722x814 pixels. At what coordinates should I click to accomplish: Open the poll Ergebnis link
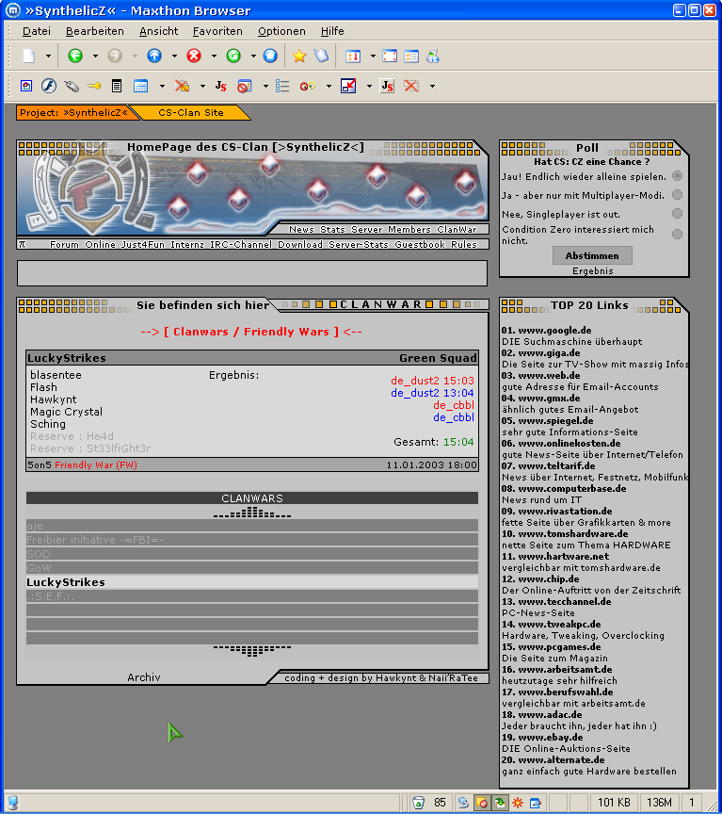coord(593,271)
